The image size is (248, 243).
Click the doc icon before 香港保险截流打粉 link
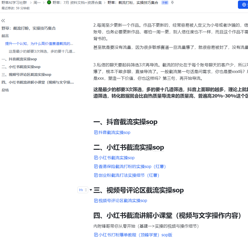point(96,166)
